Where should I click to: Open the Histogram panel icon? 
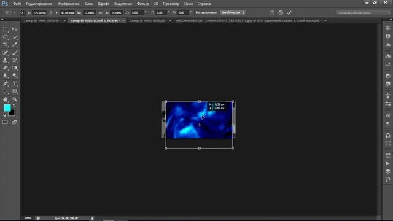tap(387, 45)
